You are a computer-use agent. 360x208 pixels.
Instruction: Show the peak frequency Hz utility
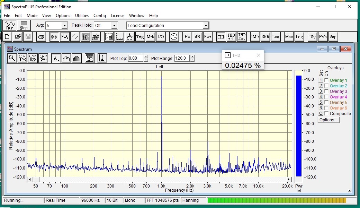coord(187,37)
